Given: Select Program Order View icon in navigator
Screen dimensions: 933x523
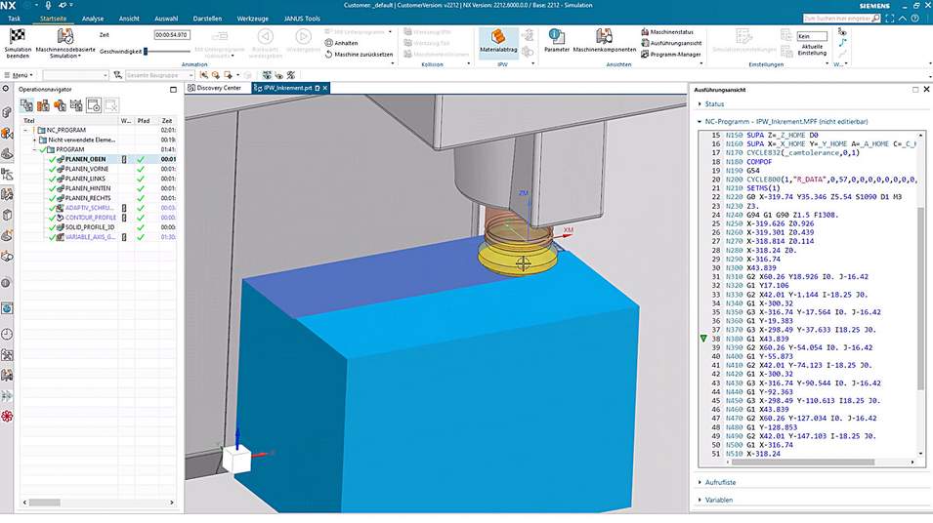Looking at the screenshot, I should (x=26, y=105).
